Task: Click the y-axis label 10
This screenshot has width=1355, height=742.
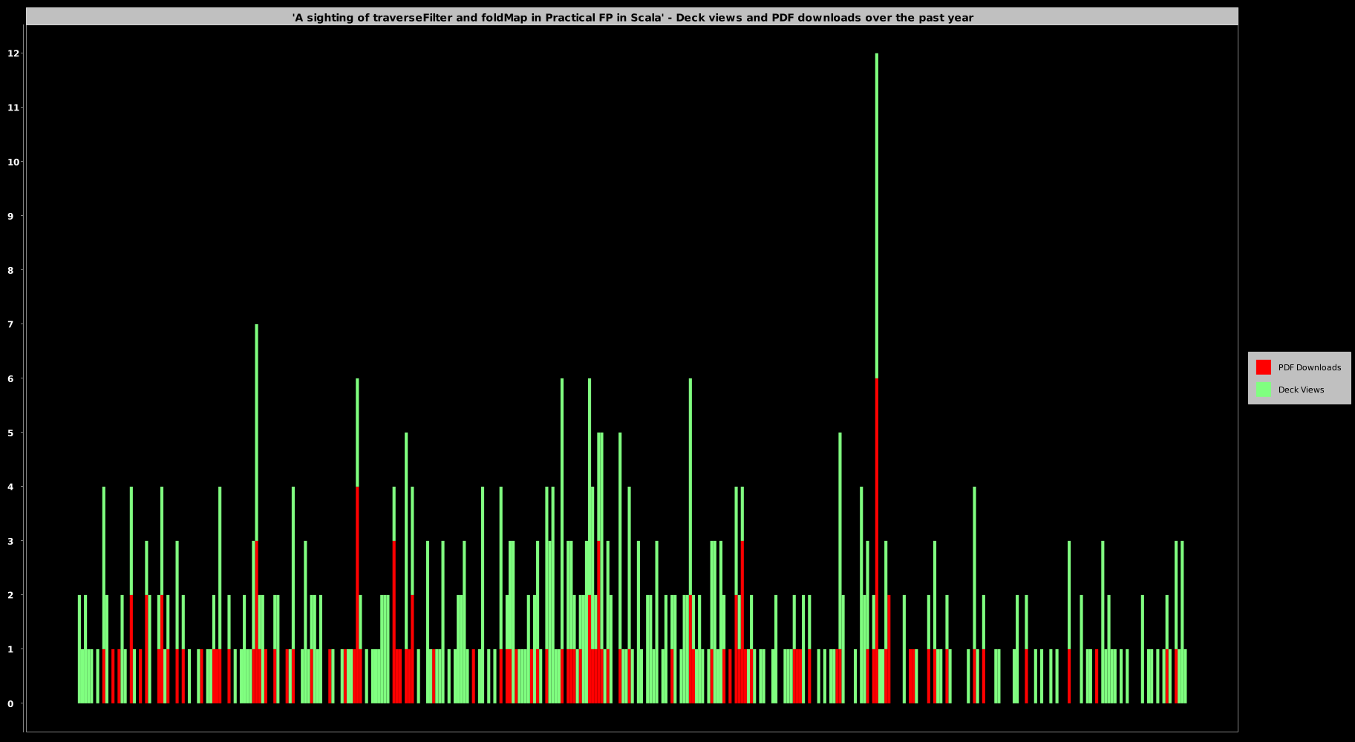Action: (x=13, y=162)
